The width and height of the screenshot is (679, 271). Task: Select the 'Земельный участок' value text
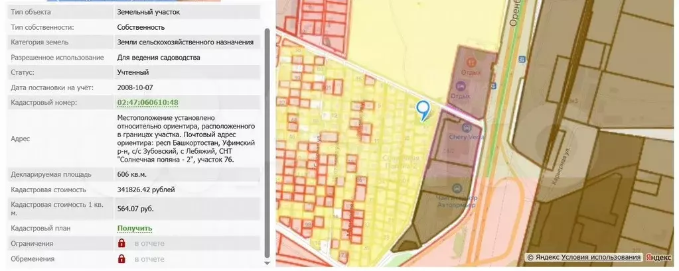149,12
